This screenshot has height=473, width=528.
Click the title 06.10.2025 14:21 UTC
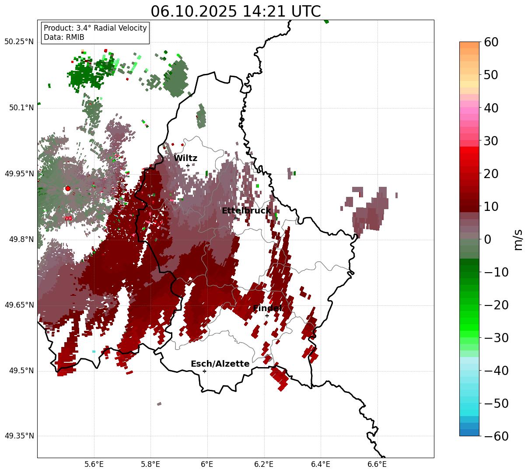tap(236, 11)
